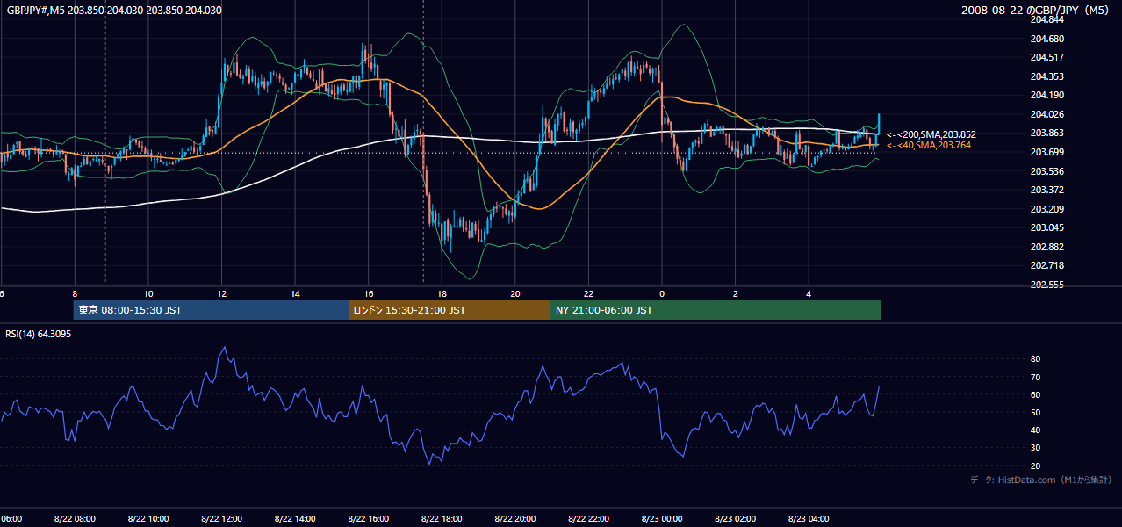The height and width of the screenshot is (527, 1122).
Task: Click bottom time label 8/22 20:00
Action: tap(514, 519)
